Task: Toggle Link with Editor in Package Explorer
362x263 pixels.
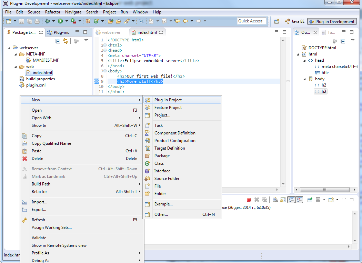Action: pyautogui.click(x=66, y=41)
